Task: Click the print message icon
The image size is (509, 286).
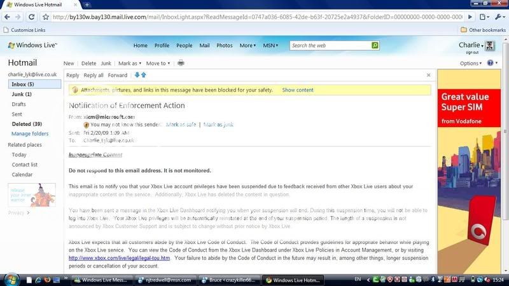Action: [x=181, y=64]
